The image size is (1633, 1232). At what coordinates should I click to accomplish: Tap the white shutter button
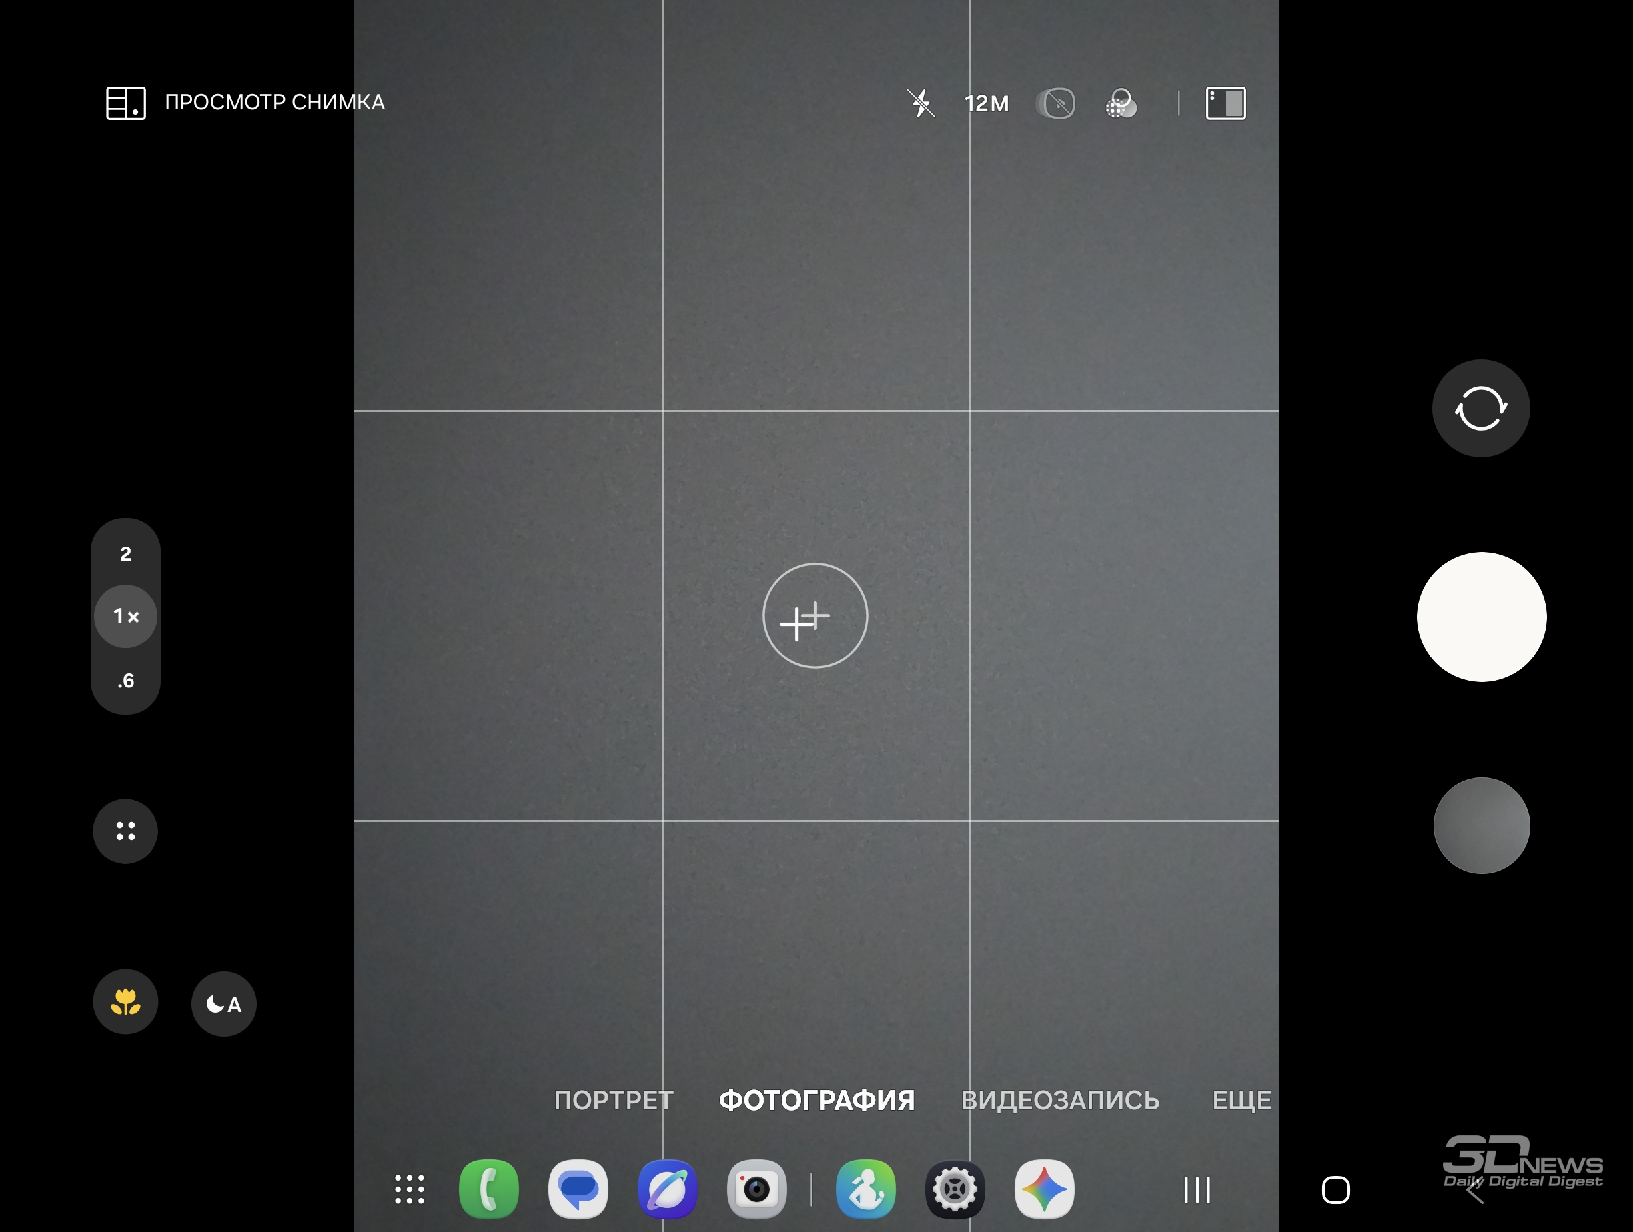[x=1481, y=617]
